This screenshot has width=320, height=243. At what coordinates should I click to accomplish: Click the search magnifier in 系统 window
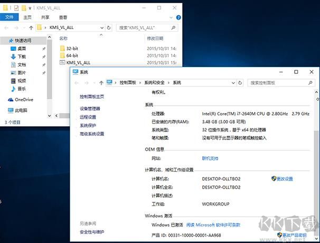[x=310, y=83]
